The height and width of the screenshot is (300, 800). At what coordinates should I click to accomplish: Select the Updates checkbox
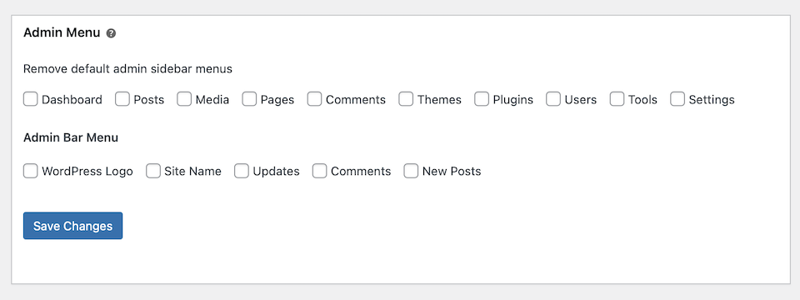click(x=242, y=171)
